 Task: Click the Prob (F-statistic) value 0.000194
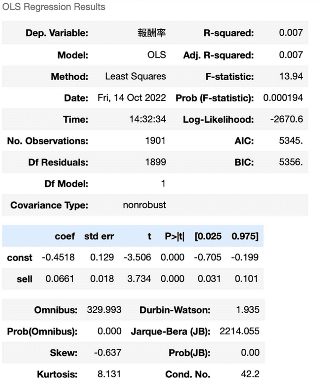pyautogui.click(x=283, y=98)
